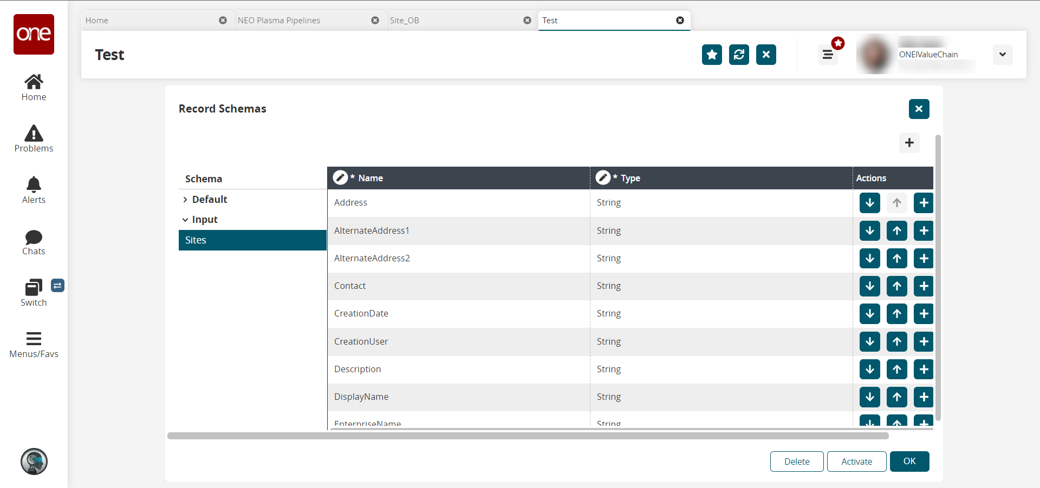This screenshot has width=1040, height=488.
Task: Click the plus icon above the table
Action: pyautogui.click(x=909, y=143)
